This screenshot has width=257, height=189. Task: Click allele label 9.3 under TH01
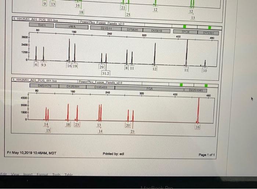click(43, 65)
